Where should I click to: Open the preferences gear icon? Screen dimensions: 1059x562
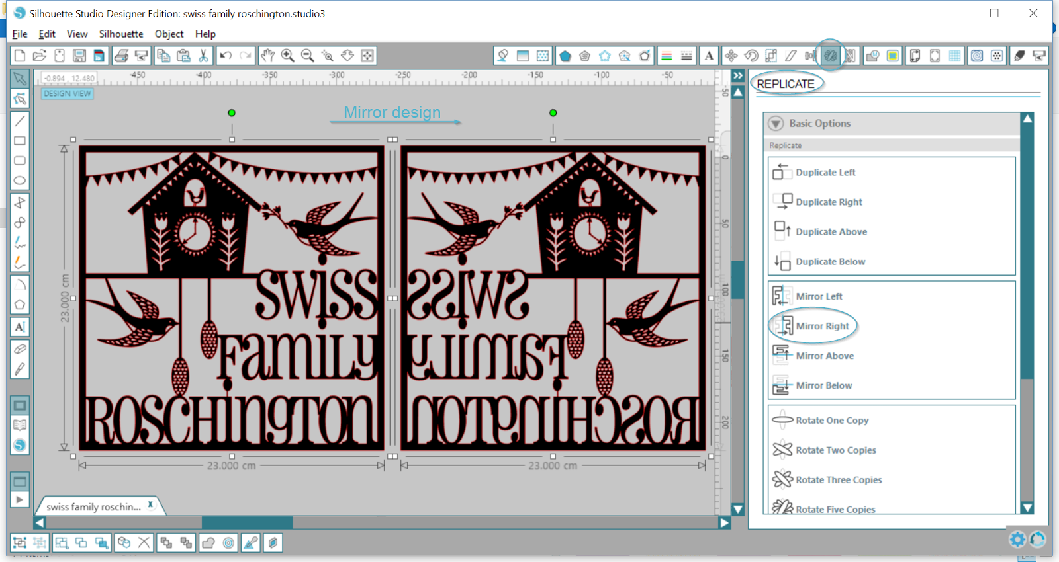(x=1017, y=540)
